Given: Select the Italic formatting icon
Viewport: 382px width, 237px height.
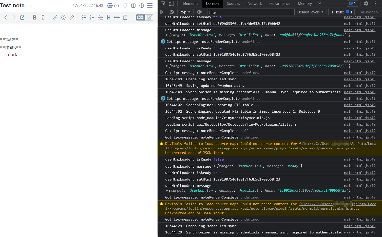Looking at the screenshot, I should (43, 17).
